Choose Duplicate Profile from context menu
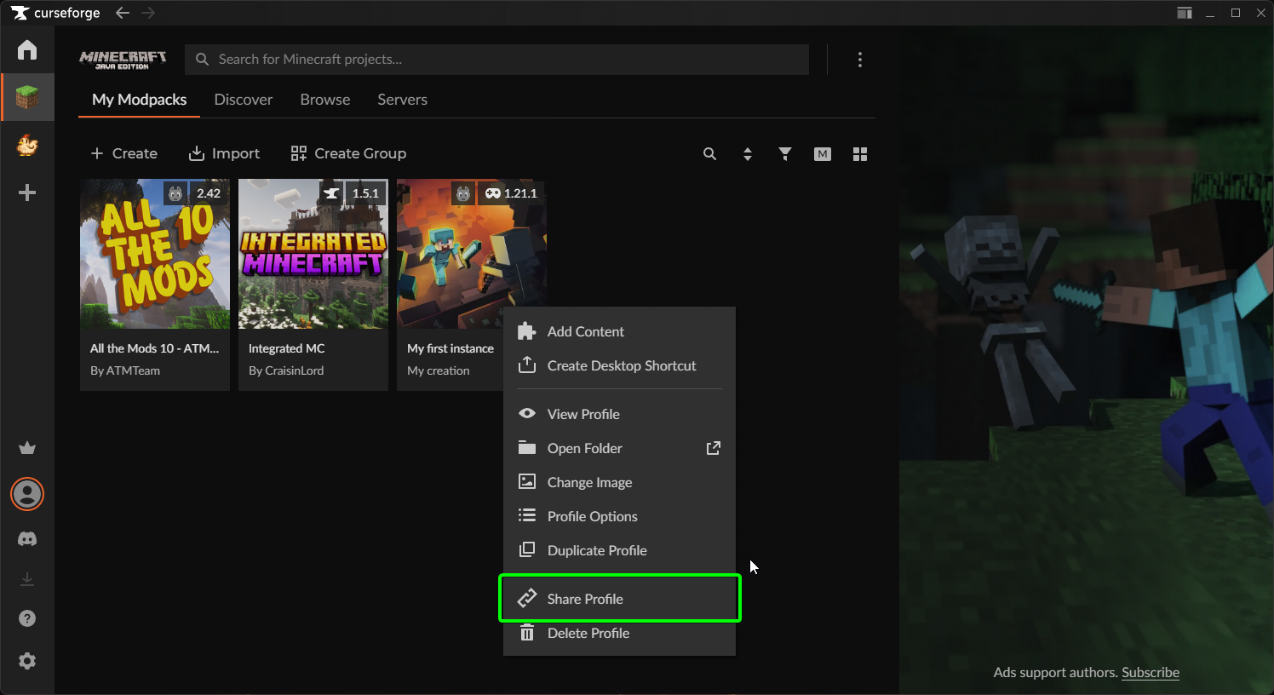This screenshot has width=1274, height=695. click(x=619, y=550)
